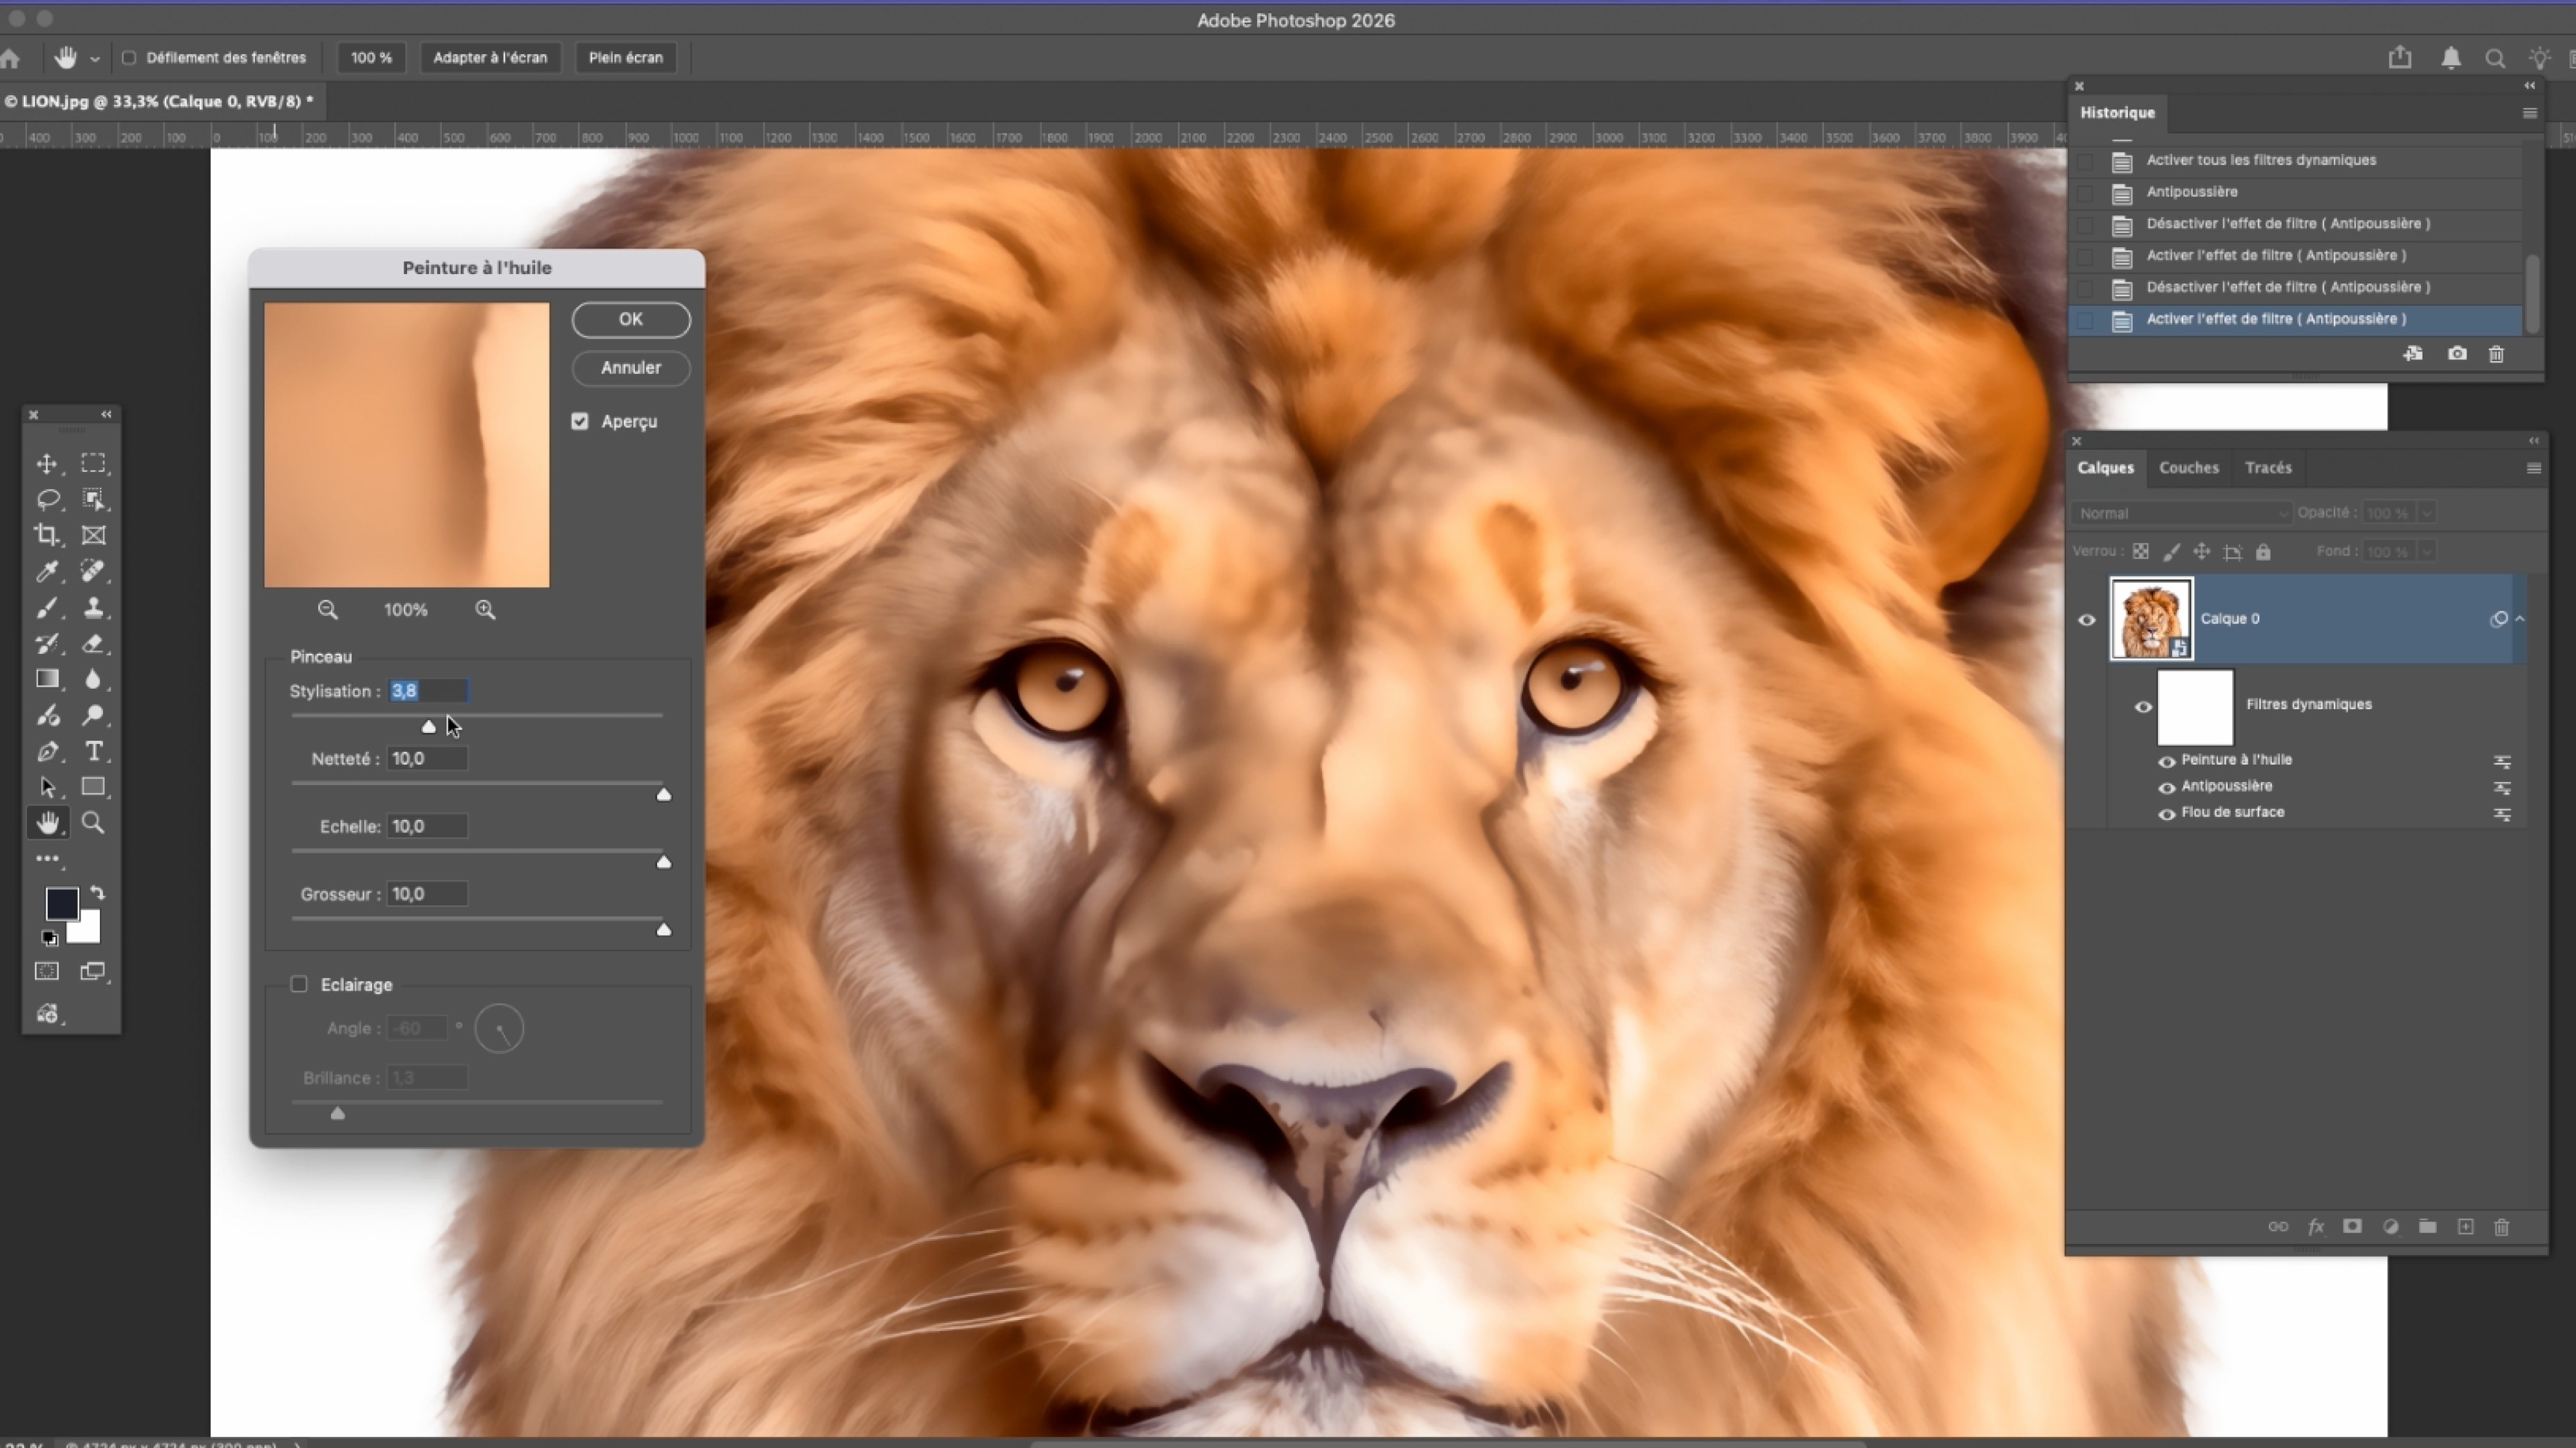This screenshot has height=1448, width=2576.
Task: Select the Eyedropper tool
Action: 46,571
